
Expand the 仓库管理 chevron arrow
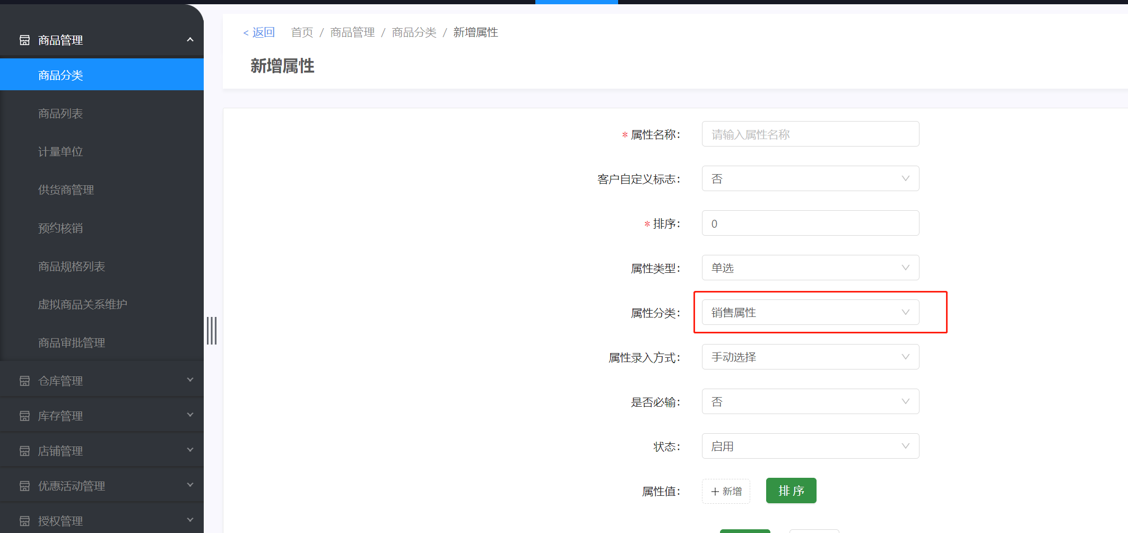click(190, 380)
